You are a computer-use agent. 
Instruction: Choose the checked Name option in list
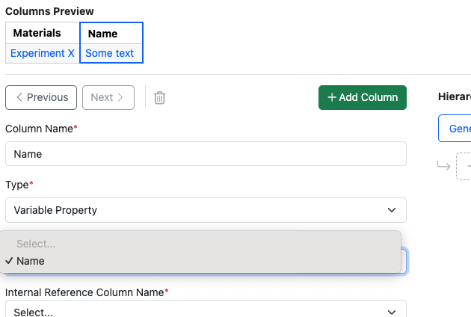coord(31,261)
